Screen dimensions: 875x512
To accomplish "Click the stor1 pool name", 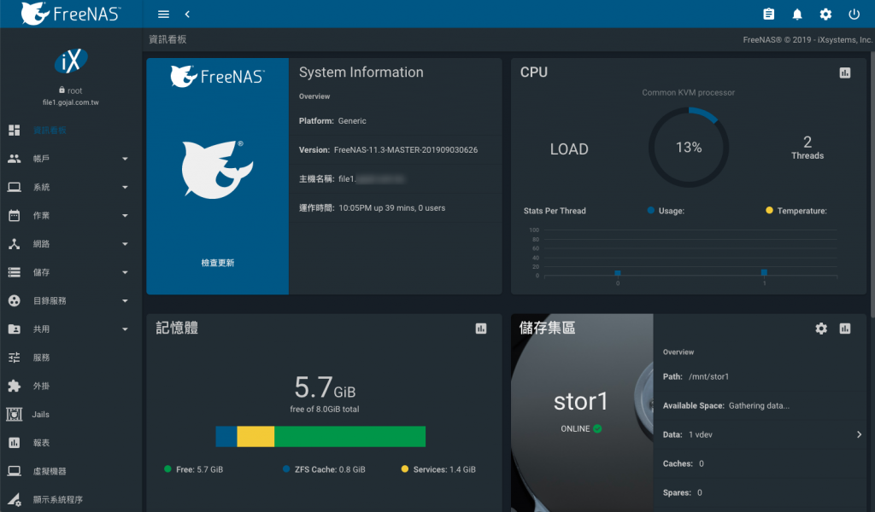I will [580, 402].
